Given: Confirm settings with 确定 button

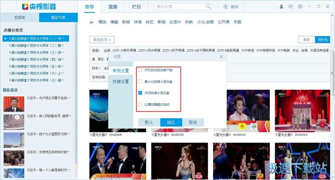Looking at the screenshot, I should pos(171,122).
